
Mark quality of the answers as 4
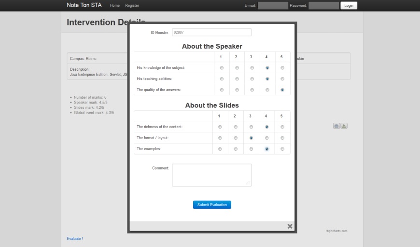point(267,90)
